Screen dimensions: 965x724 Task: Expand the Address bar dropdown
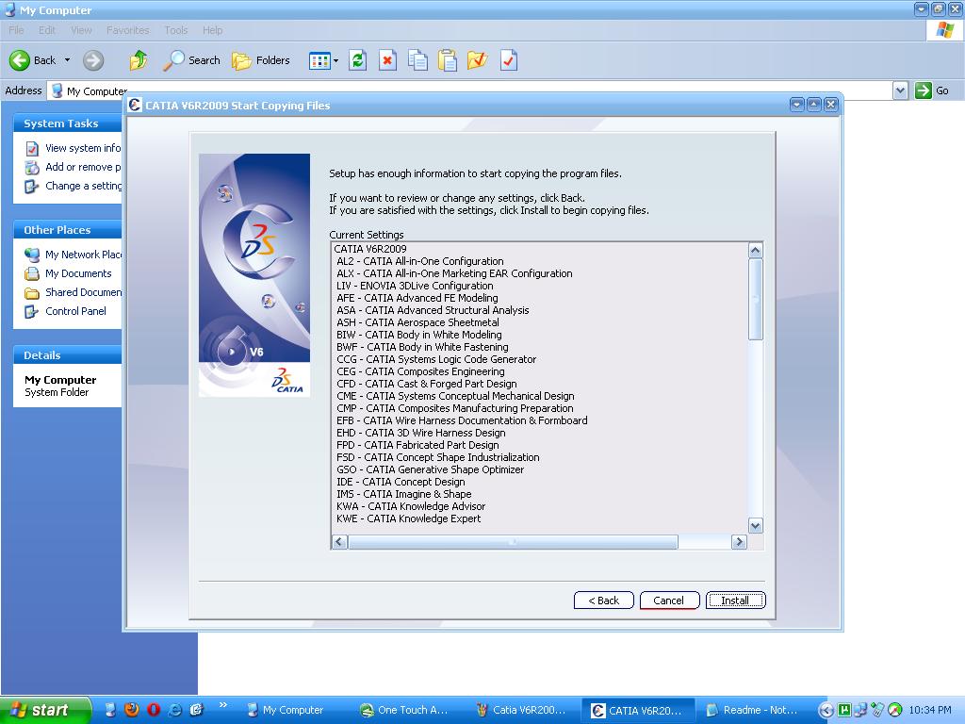(x=900, y=91)
